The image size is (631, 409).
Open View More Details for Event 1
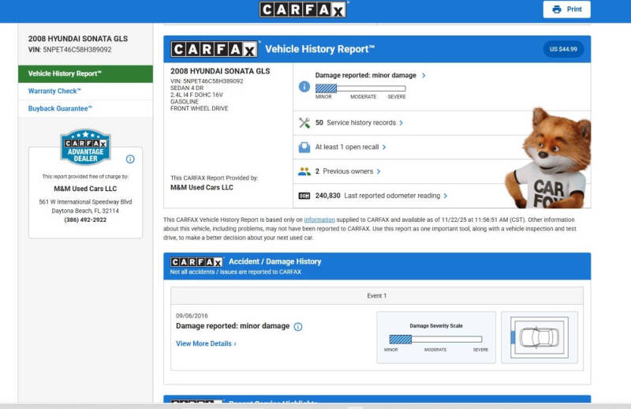pyautogui.click(x=206, y=344)
